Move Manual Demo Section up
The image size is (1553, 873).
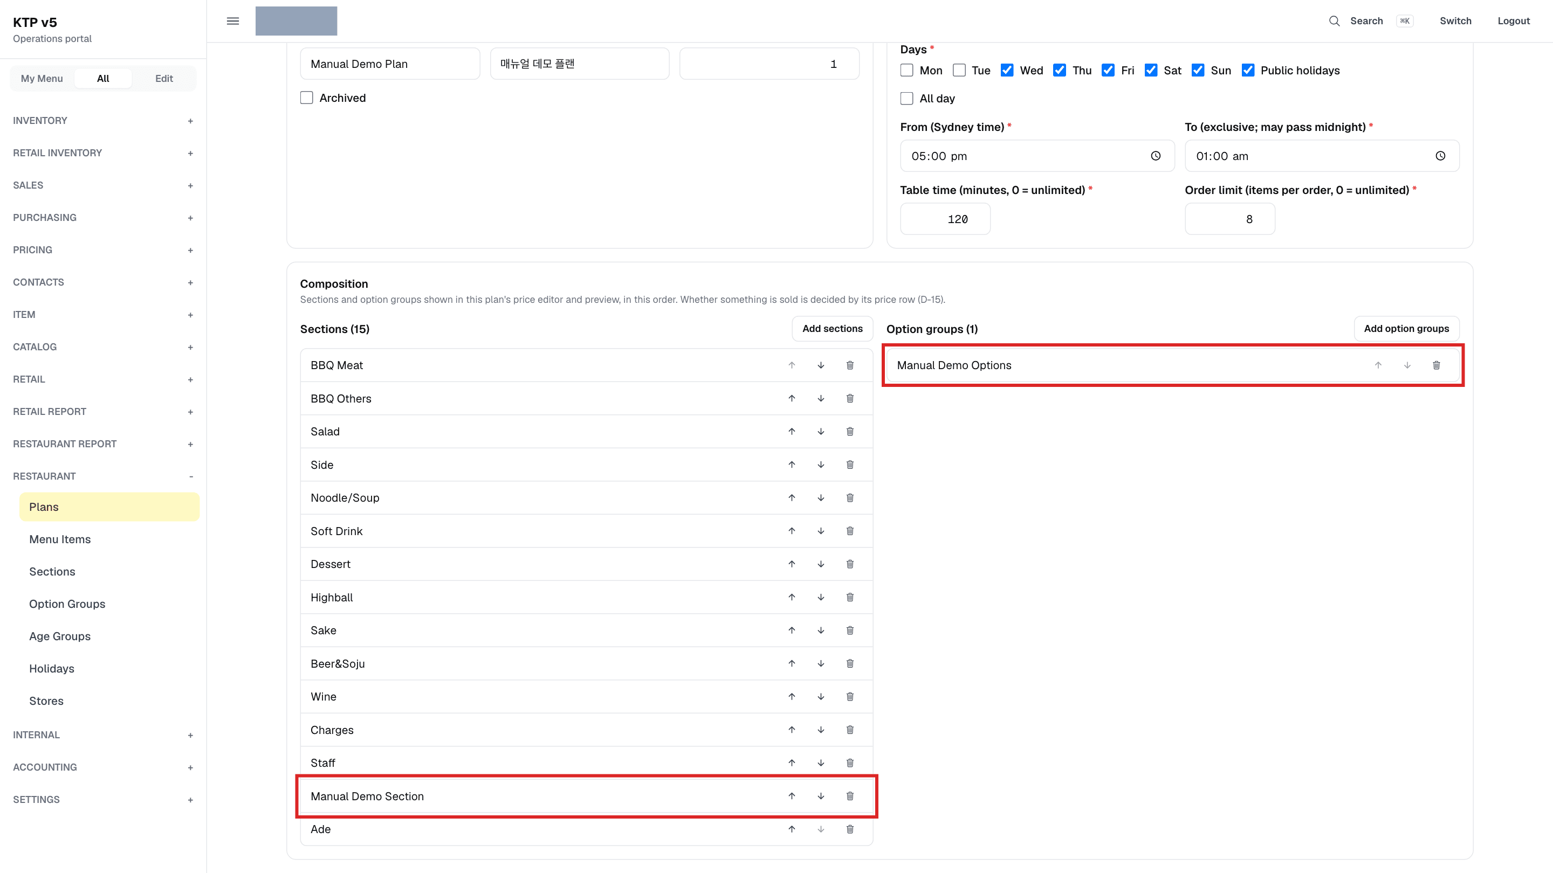click(x=792, y=796)
